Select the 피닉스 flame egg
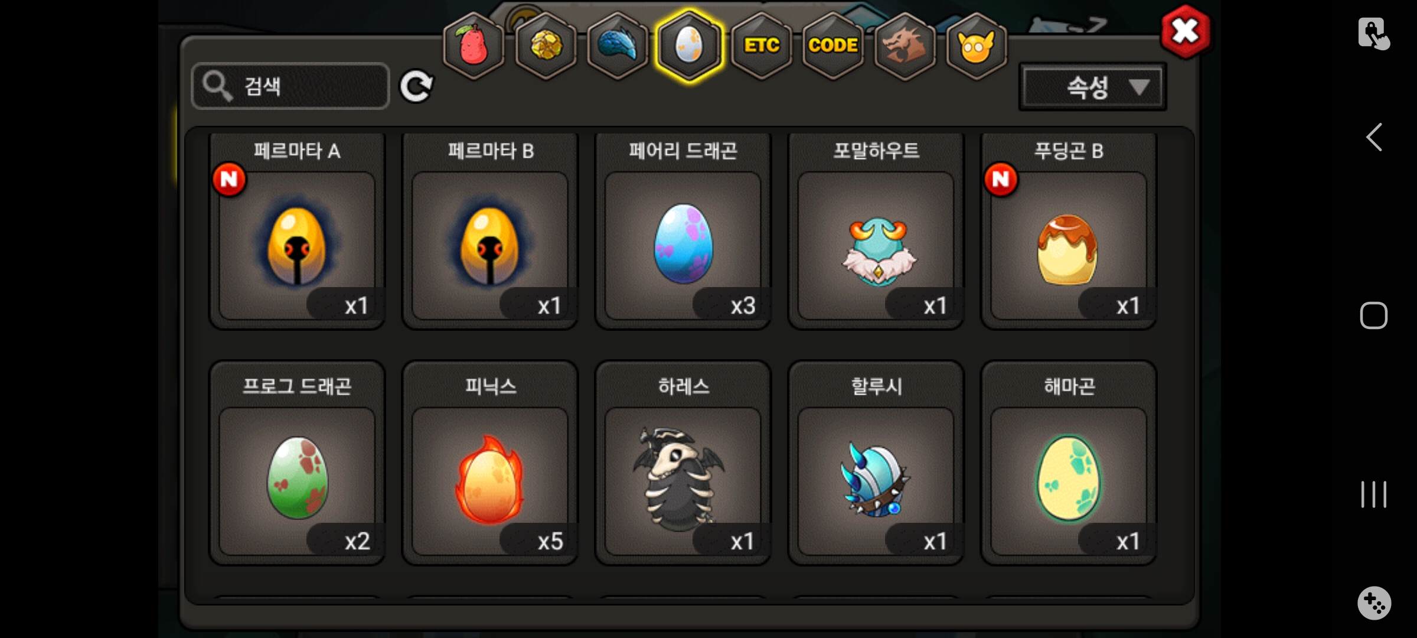Image resolution: width=1417 pixels, height=638 pixels. [490, 463]
